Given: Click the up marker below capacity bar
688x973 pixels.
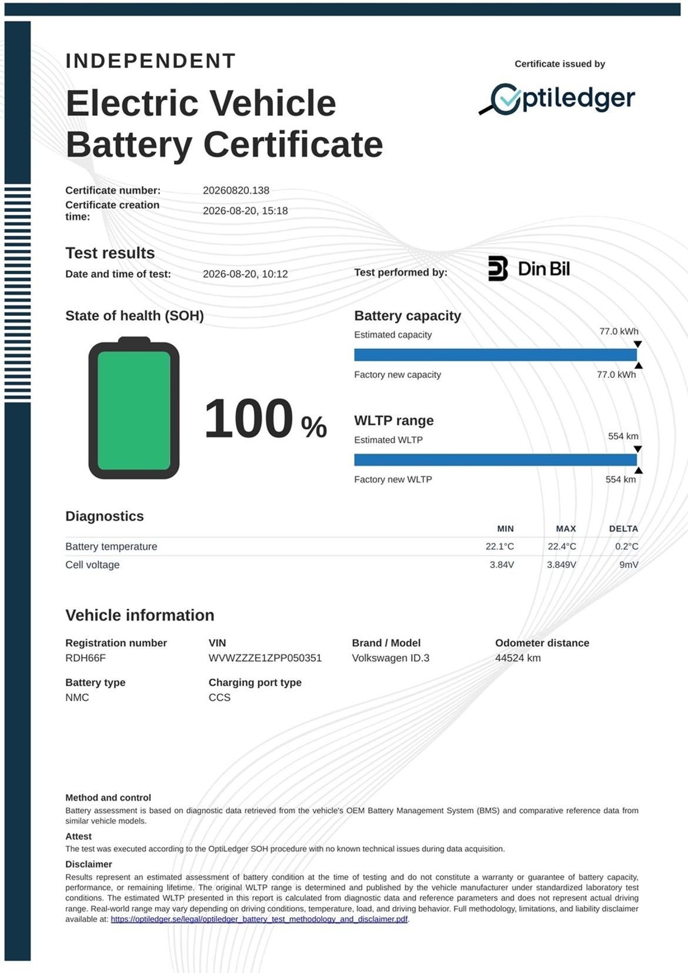Looking at the screenshot, I should point(639,365).
